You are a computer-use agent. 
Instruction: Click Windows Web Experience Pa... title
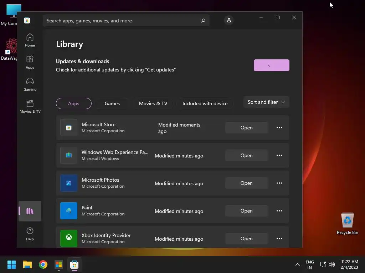[115, 152]
